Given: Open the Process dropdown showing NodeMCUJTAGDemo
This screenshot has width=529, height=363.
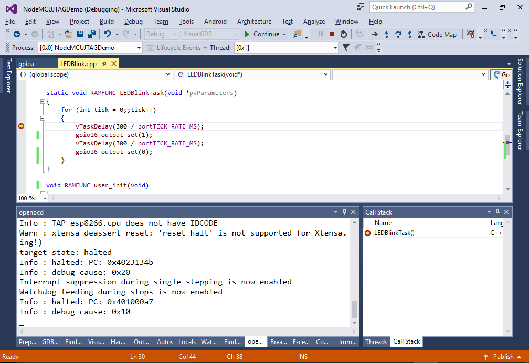Looking at the screenshot, I should (x=90, y=48).
